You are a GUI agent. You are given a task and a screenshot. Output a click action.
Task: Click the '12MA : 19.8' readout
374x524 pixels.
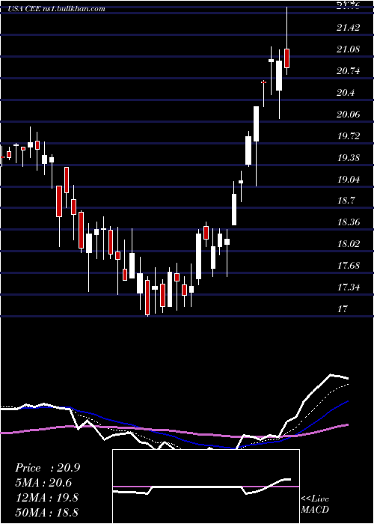pyautogui.click(x=46, y=498)
